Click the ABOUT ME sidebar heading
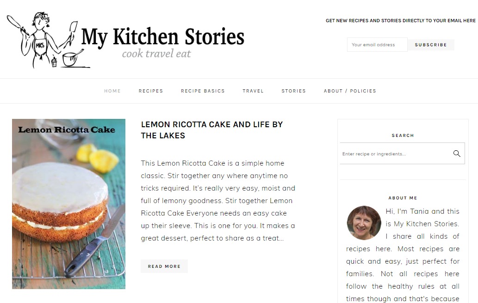Image resolution: width=478 pixels, height=303 pixels. [403, 198]
